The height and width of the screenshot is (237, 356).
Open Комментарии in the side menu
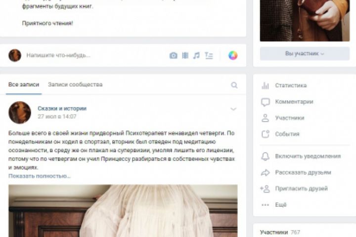tap(294, 102)
